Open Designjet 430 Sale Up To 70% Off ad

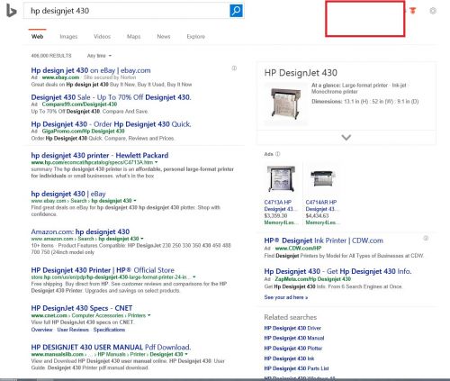(x=111, y=97)
